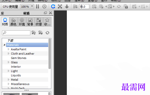Viewport: 150px width, 95px height.
Task: Click the add camera icon
Action: [x=94, y=7]
